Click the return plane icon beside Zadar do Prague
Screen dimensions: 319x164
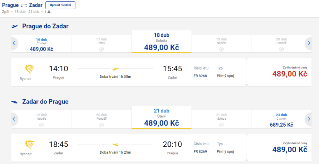(15, 102)
